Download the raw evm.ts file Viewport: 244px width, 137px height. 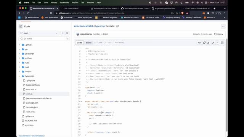208,43
